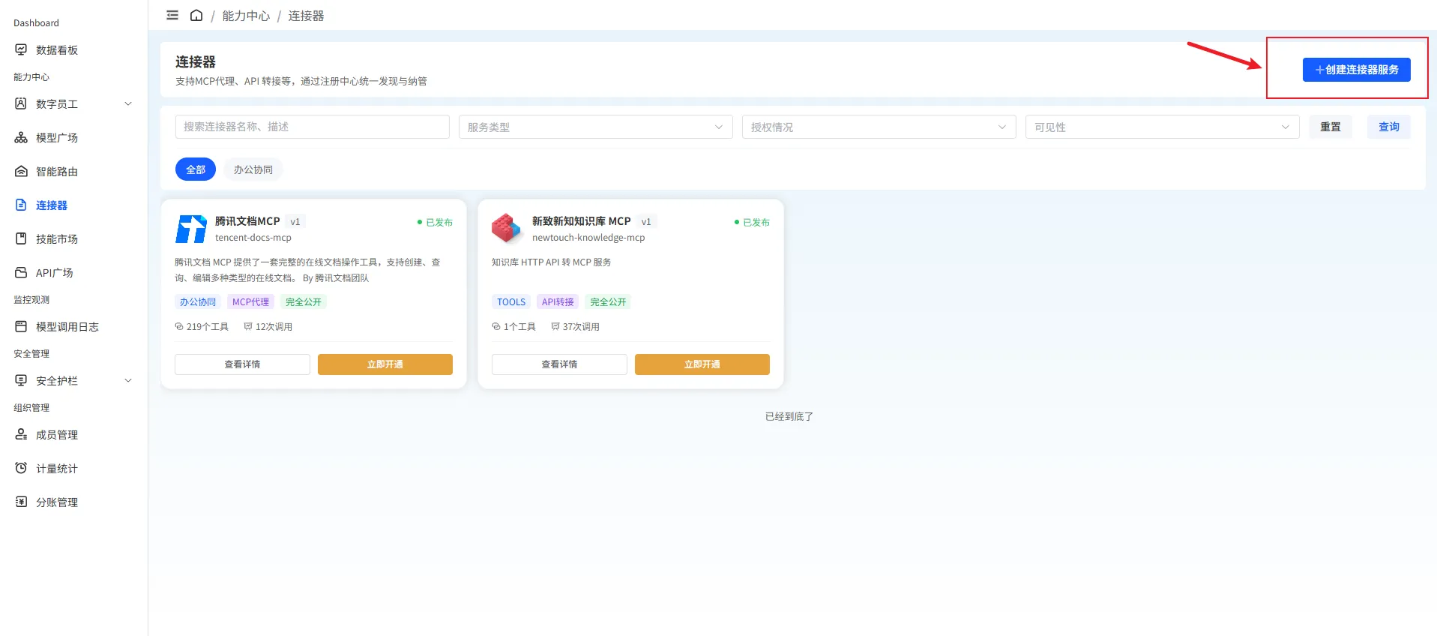This screenshot has height=636, width=1437.
Task: Expand the 安全护栏 submenu chevron
Action: point(128,380)
